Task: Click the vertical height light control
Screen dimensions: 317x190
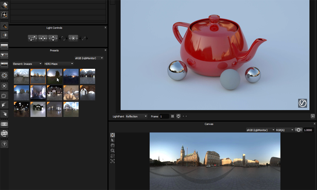Action: [53, 38]
